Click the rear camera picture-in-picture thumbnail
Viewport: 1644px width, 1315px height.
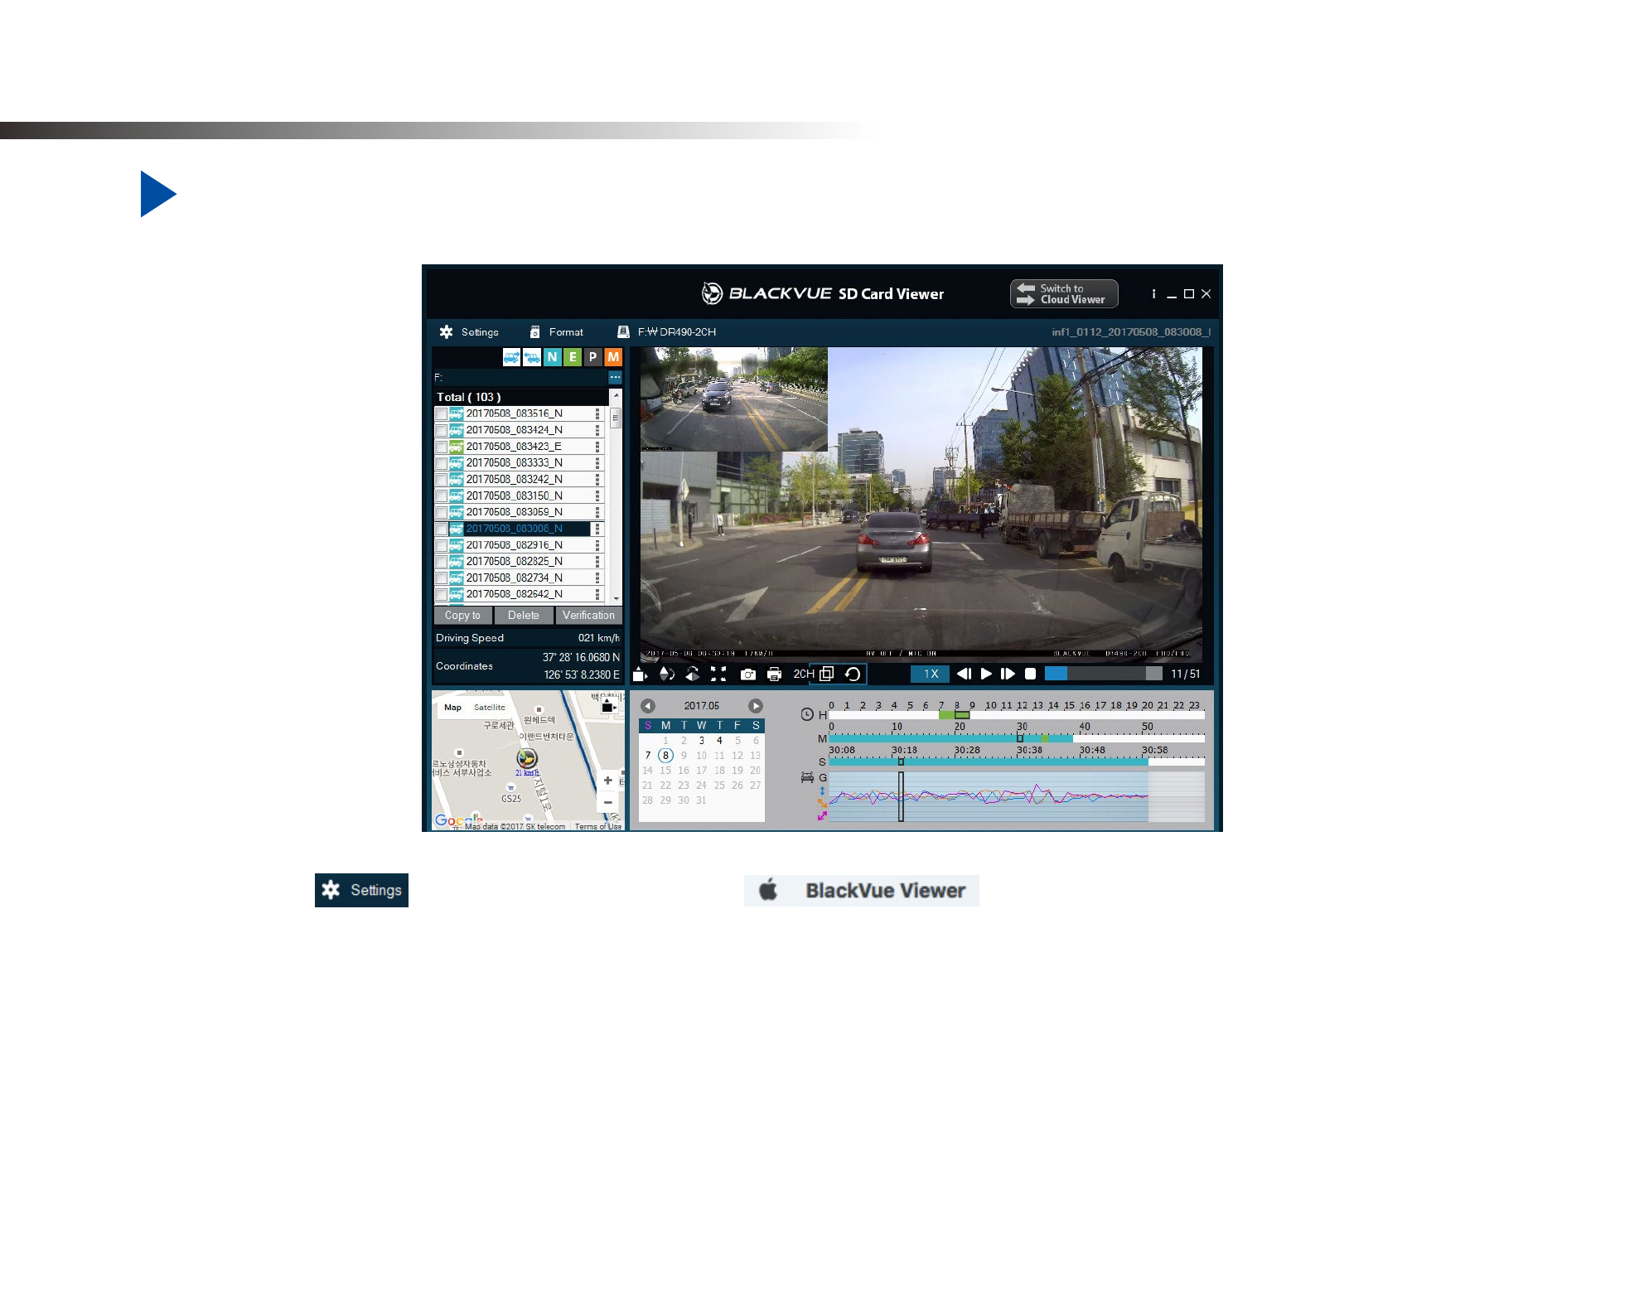(x=733, y=399)
